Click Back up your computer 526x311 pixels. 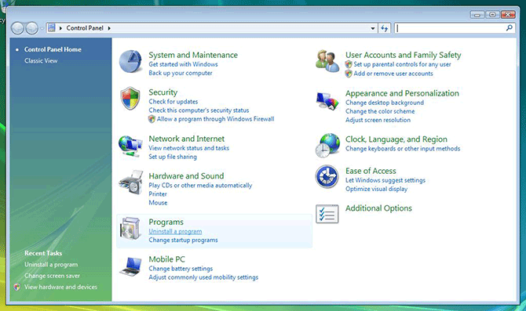[x=181, y=73]
